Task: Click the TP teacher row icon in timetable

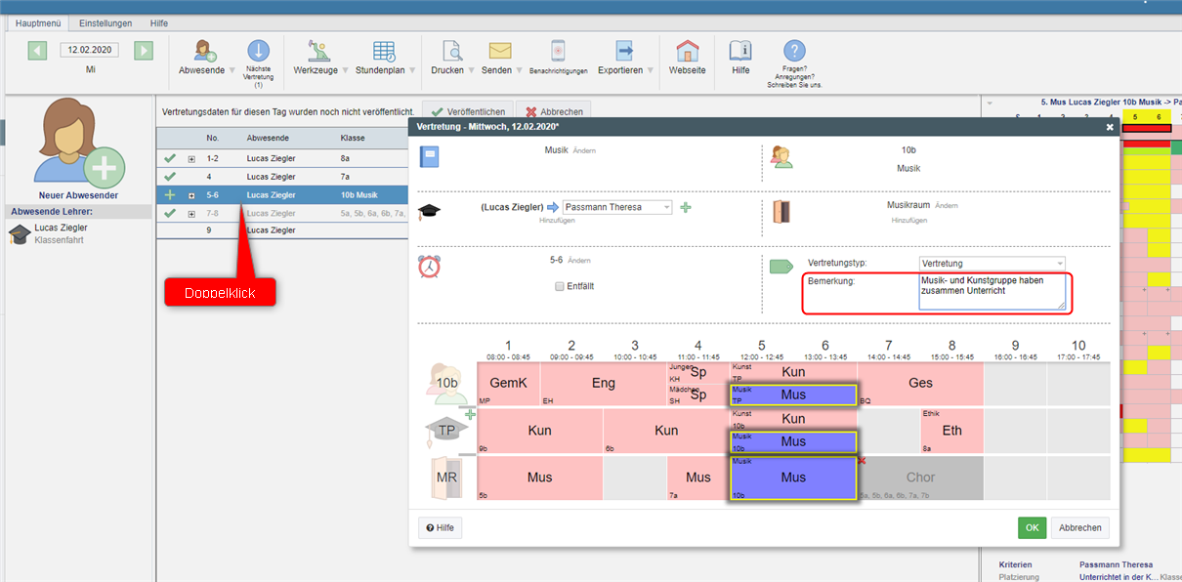Action: 445,431
